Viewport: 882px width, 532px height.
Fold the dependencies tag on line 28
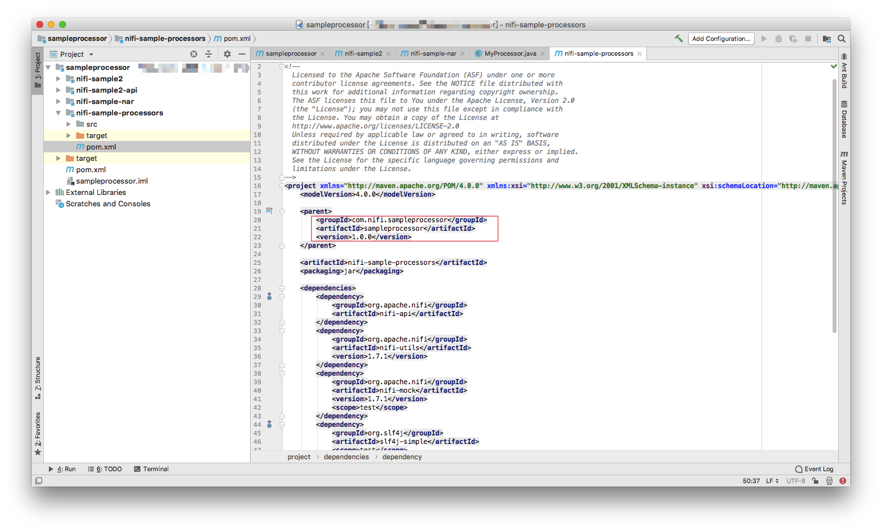(282, 288)
